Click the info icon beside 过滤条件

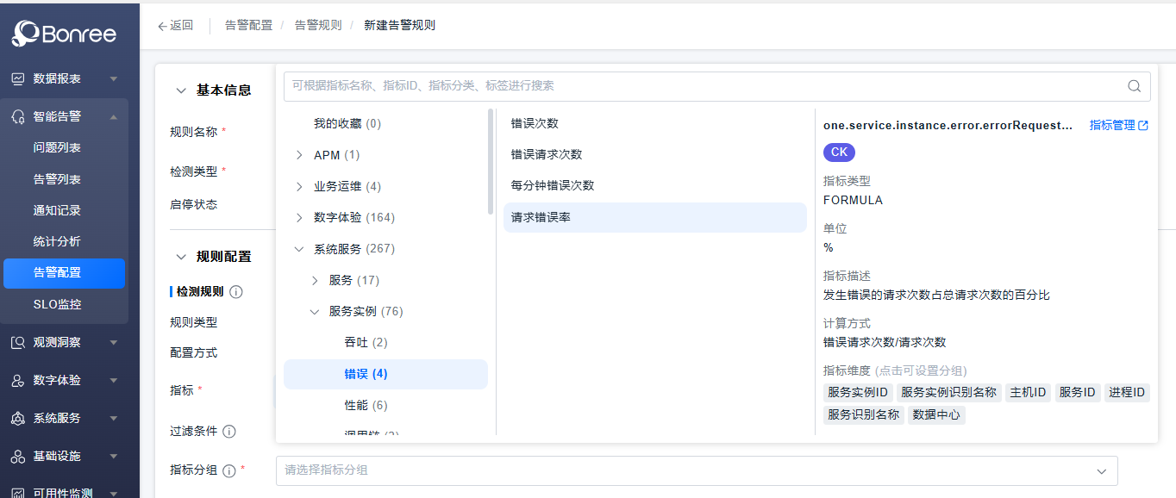[x=229, y=431]
